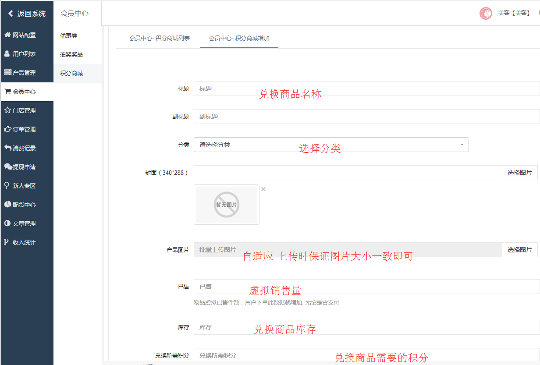Click the server icon for 产品管理
The image size is (540, 365).
7,73
